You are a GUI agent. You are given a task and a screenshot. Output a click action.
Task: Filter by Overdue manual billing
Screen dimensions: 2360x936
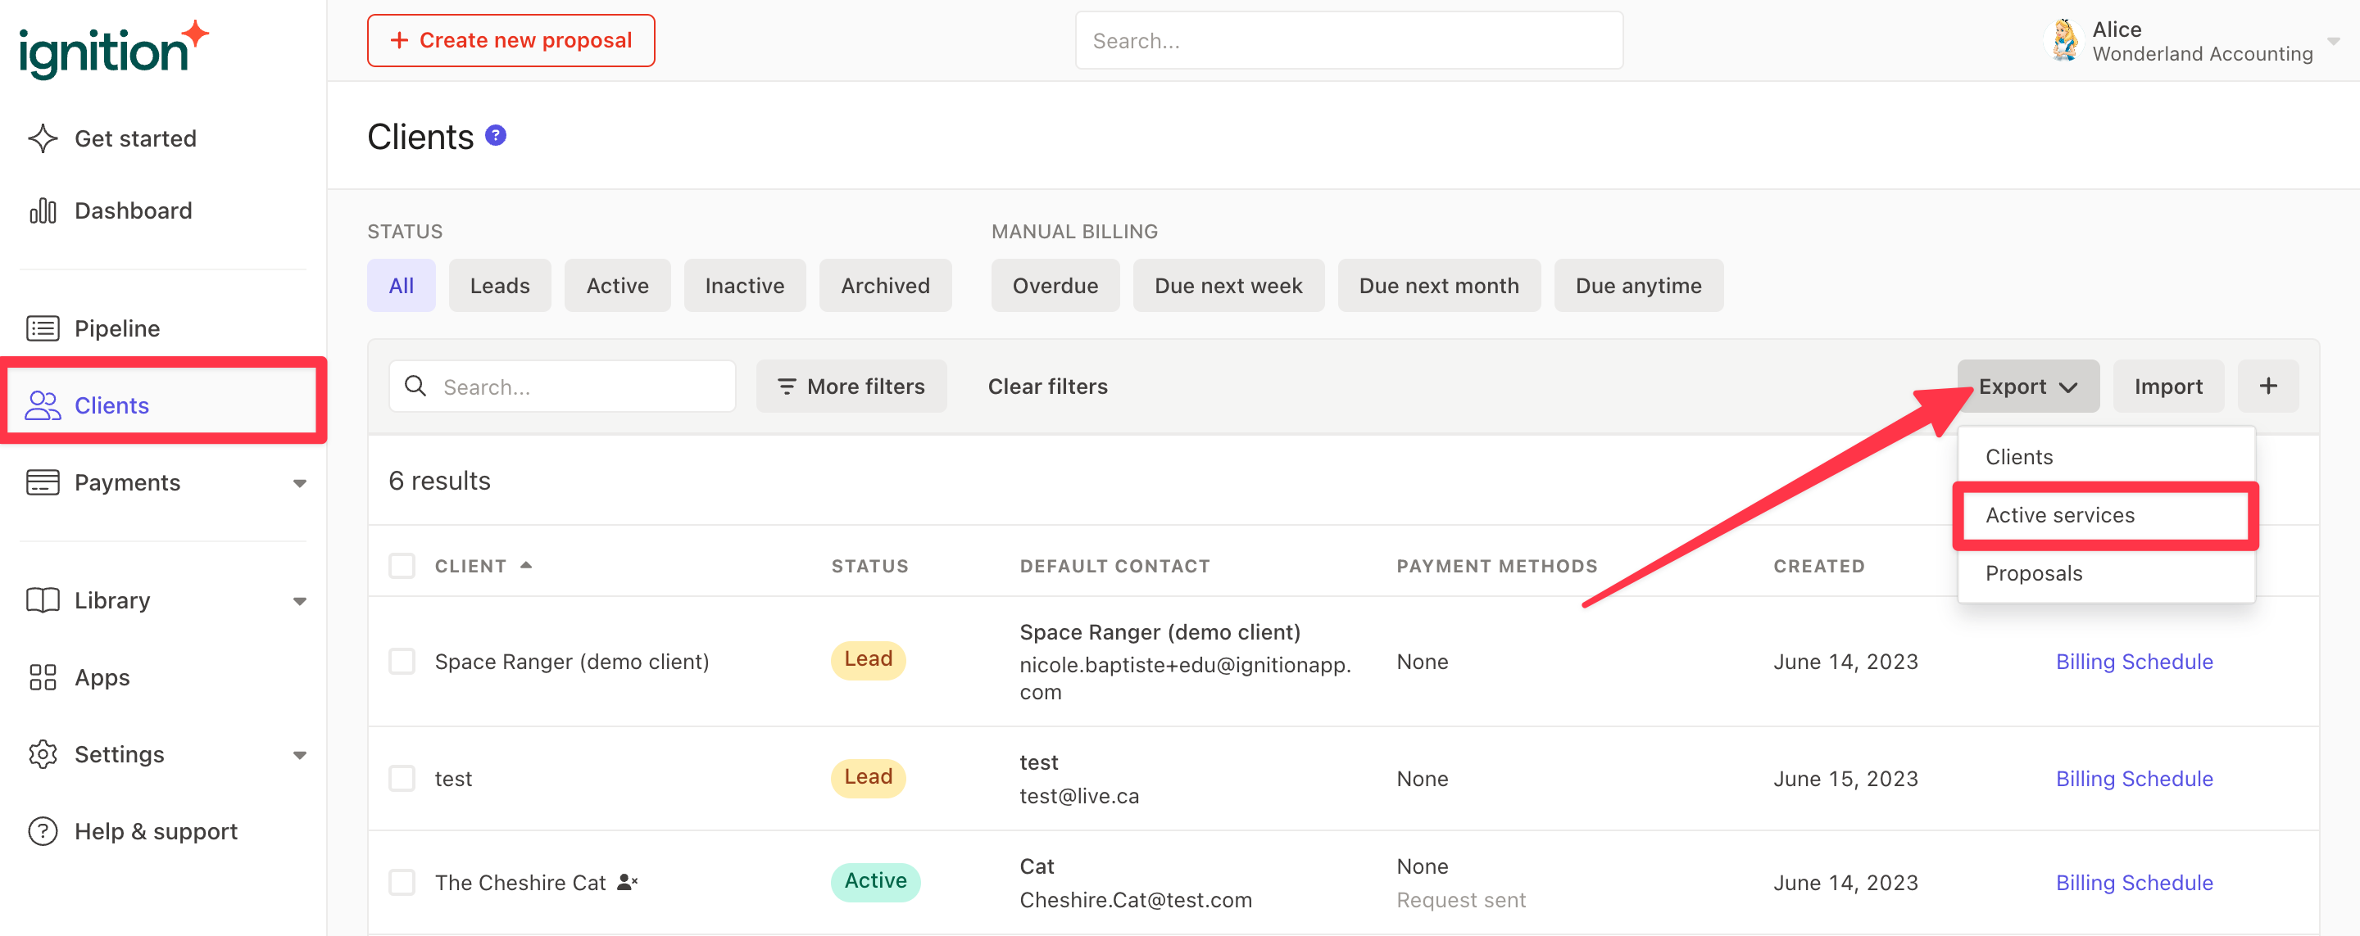coord(1055,286)
